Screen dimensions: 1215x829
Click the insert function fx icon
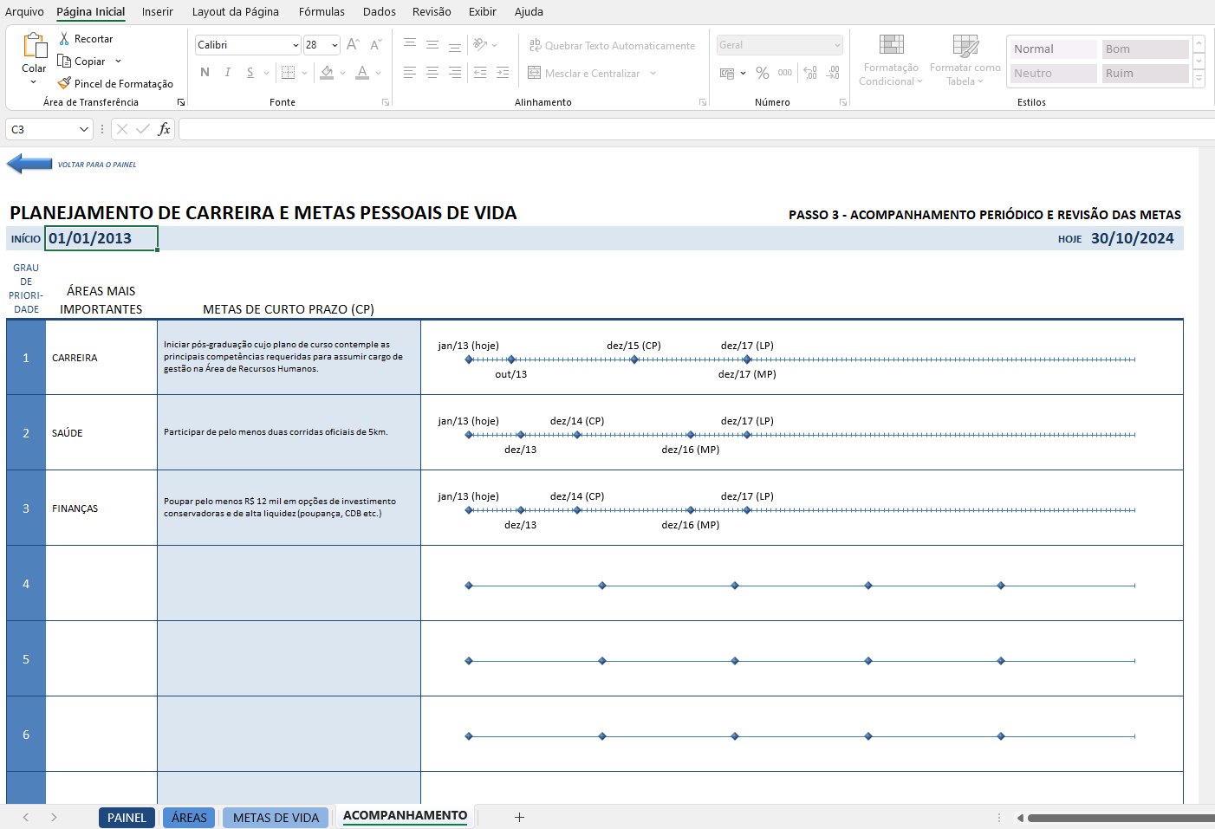(164, 129)
